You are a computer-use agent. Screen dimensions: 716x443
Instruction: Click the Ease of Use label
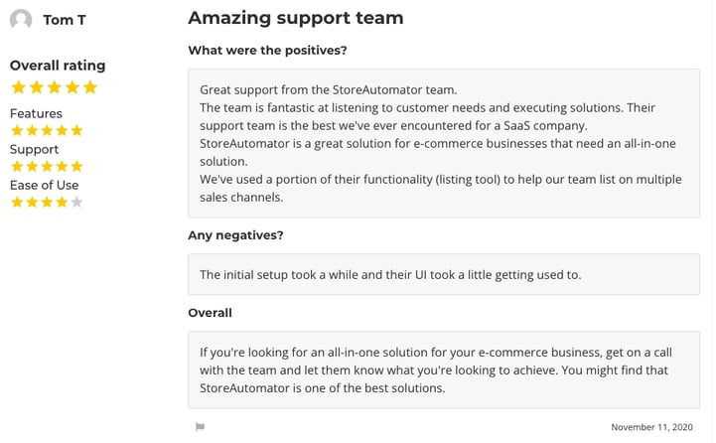[45, 186]
